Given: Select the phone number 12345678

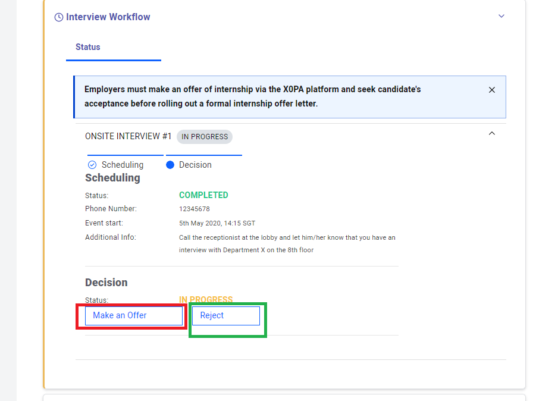Looking at the screenshot, I should coord(195,209).
